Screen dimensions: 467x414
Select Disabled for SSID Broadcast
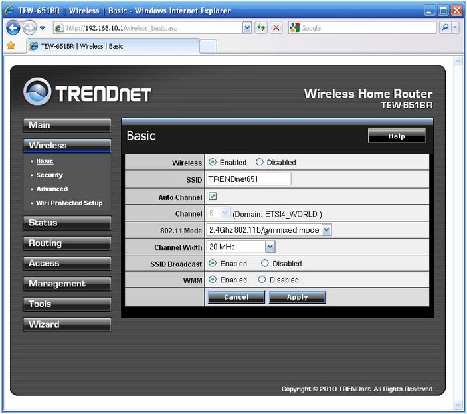coord(266,264)
